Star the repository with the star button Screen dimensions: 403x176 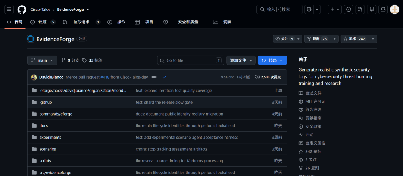click(x=355, y=39)
